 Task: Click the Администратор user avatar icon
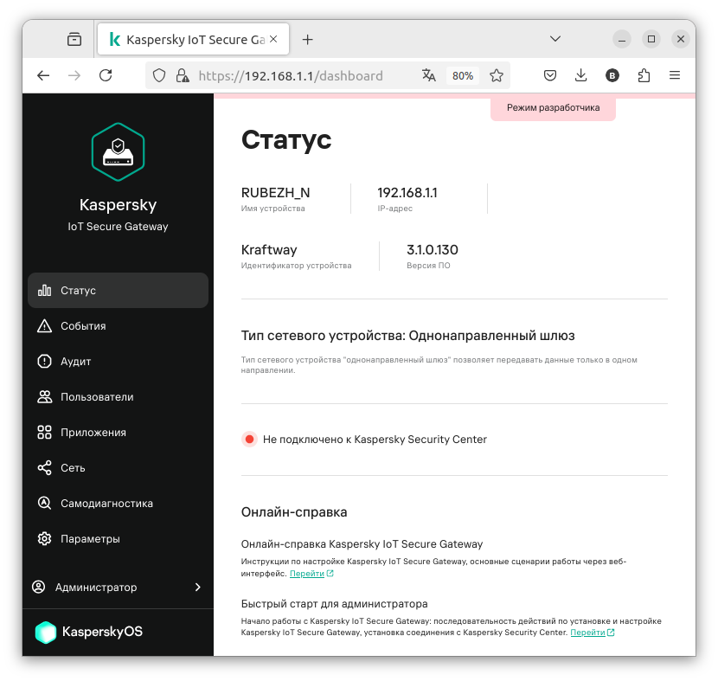click(38, 587)
